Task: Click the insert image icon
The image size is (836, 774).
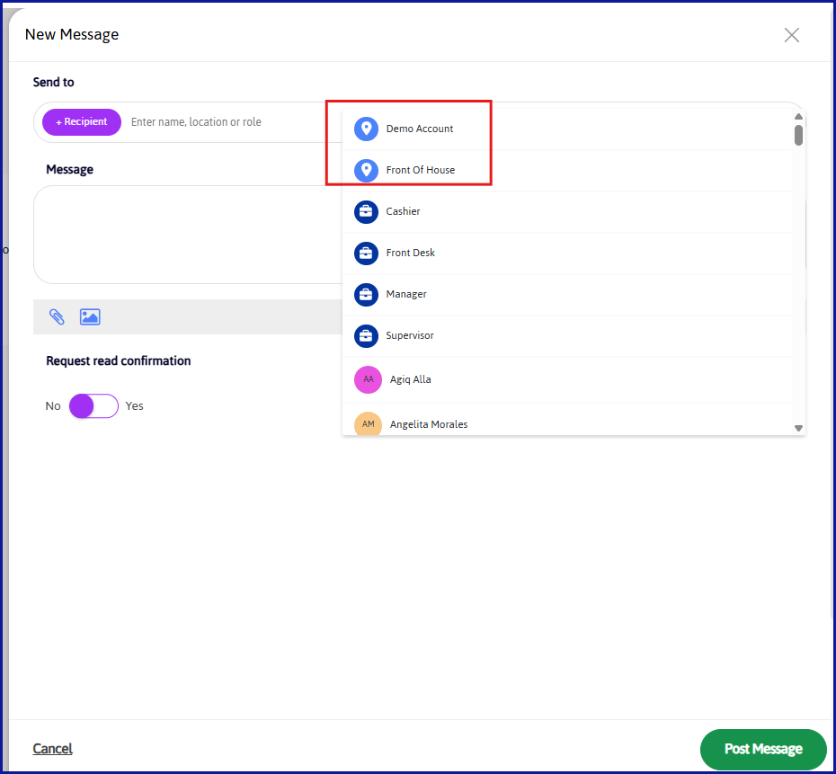Action: coord(90,316)
